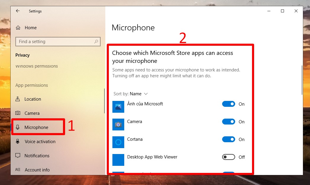Click the Desktop App Web Viewer icon

pyautogui.click(x=118, y=160)
